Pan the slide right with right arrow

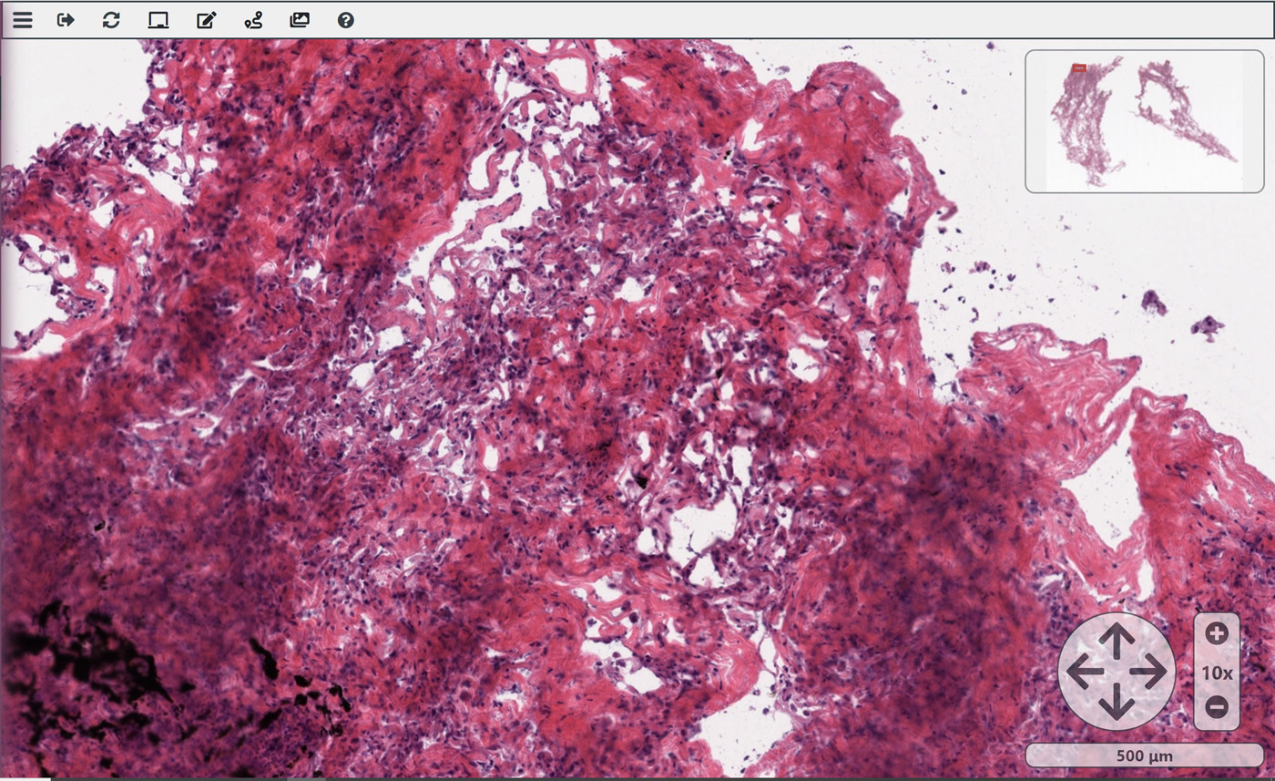pos(1149,672)
